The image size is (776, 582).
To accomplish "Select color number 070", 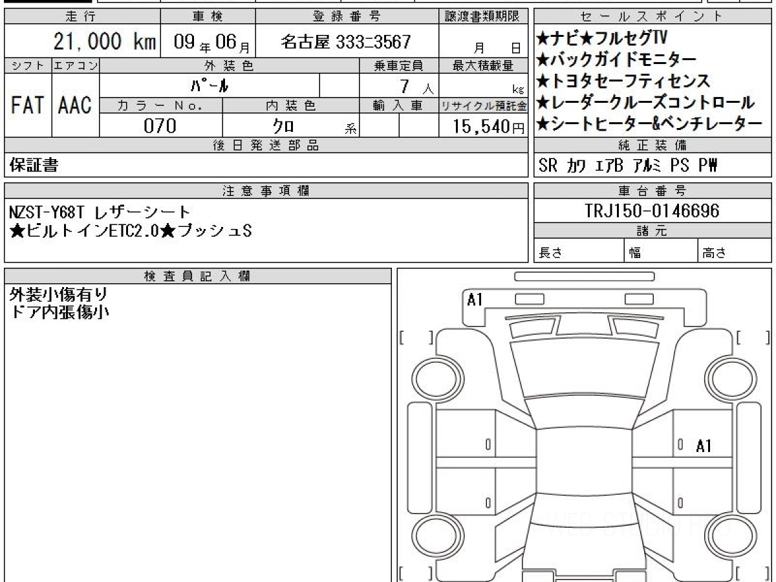I will [x=159, y=126].
